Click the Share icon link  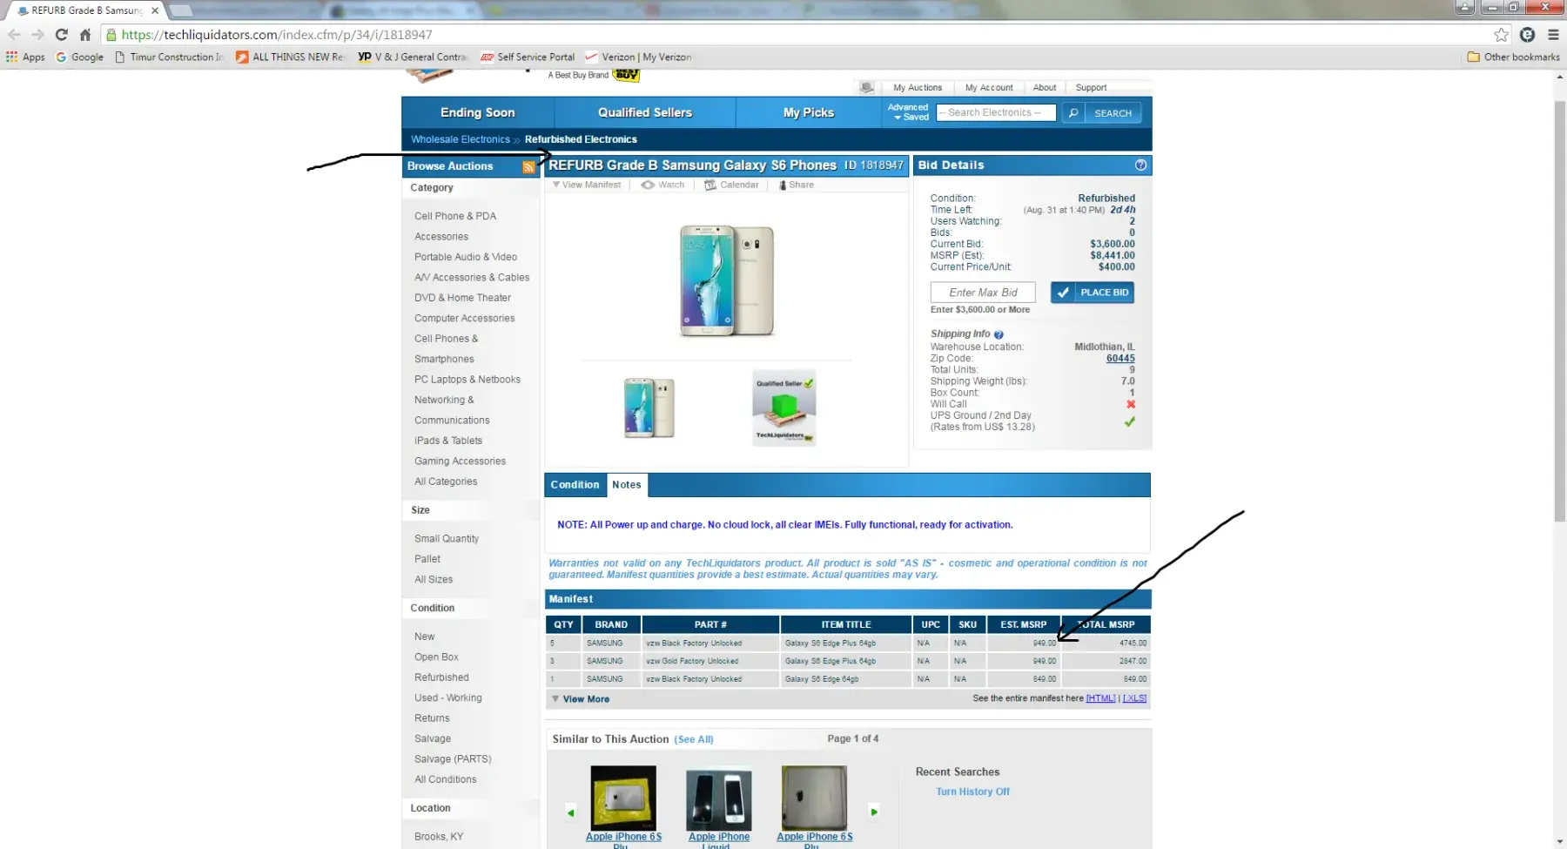(x=796, y=185)
